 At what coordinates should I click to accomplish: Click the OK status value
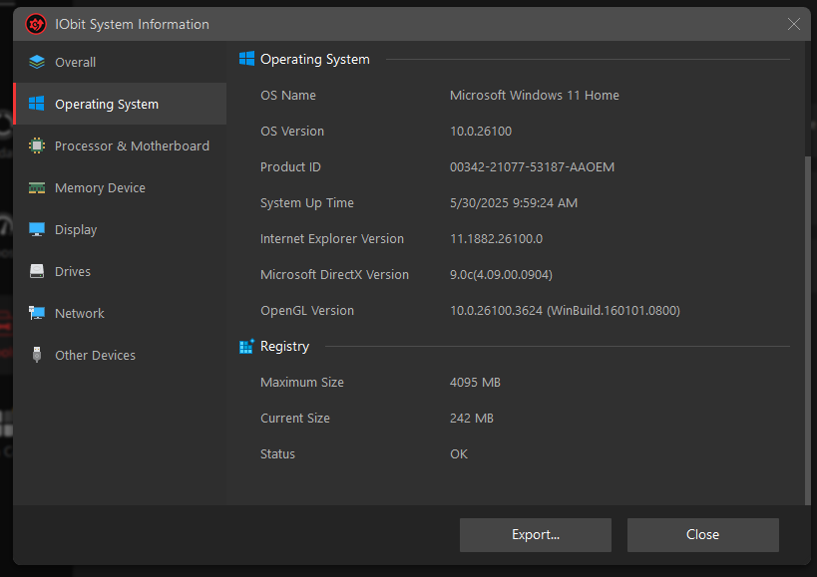click(x=459, y=454)
